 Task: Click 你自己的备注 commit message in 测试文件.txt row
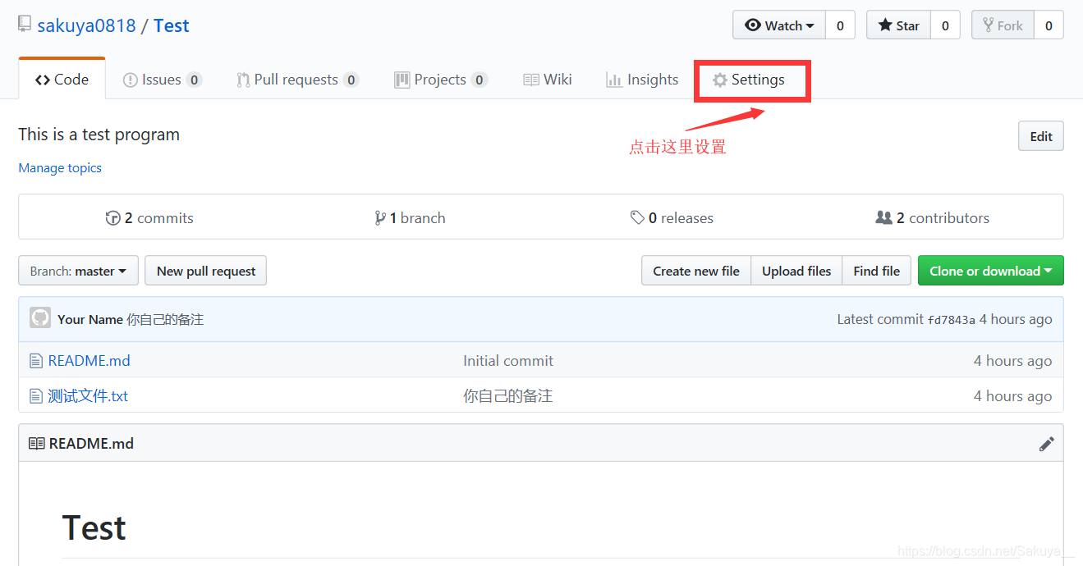[507, 396]
